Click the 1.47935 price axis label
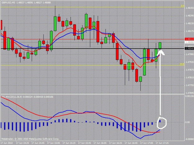Screen dimensions: 194x145 [x=190, y=62]
